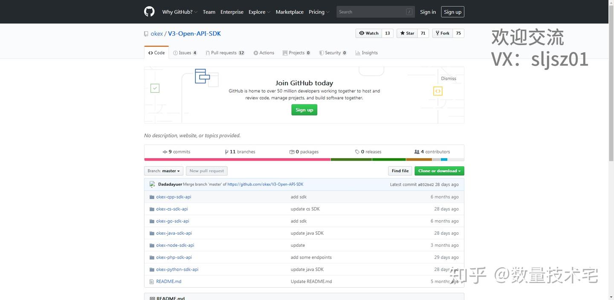This screenshot has height=300, width=614.
Task: Open the watchers count 13
Action: point(388,33)
